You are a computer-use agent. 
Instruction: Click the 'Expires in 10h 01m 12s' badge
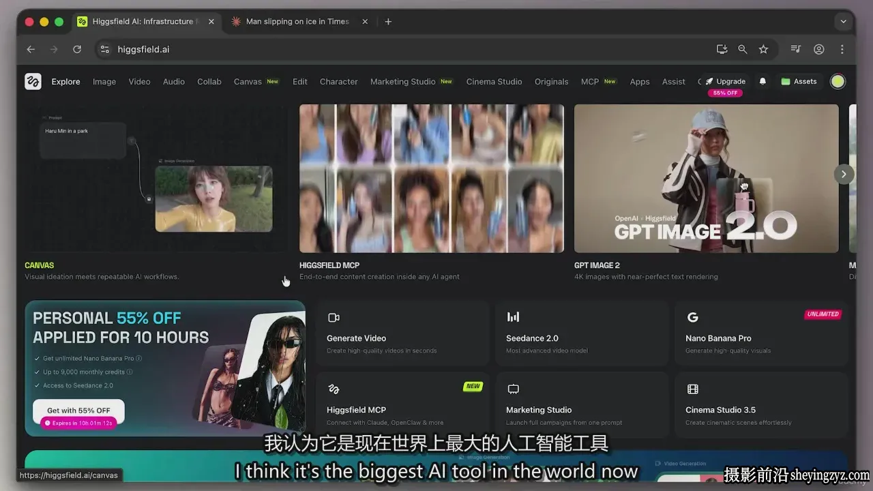pyautogui.click(x=78, y=423)
